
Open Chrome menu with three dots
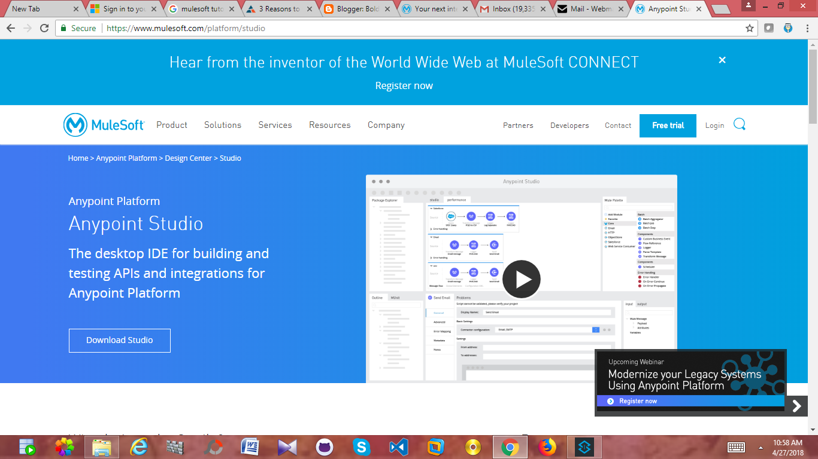pos(807,28)
